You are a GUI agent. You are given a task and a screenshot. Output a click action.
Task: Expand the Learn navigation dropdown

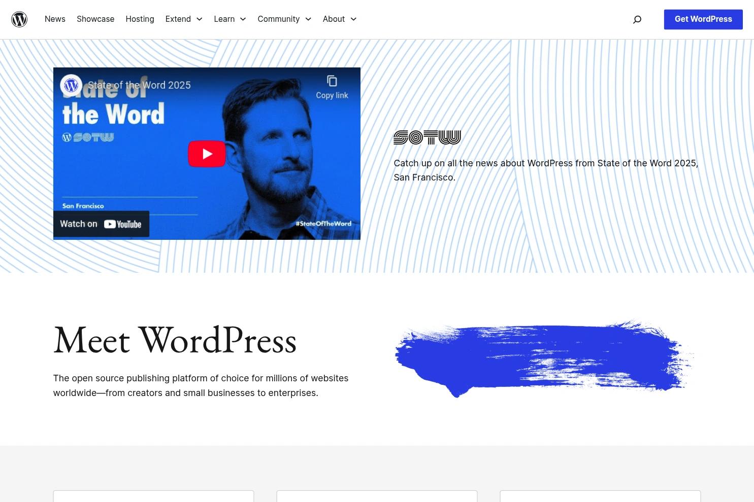[243, 19]
